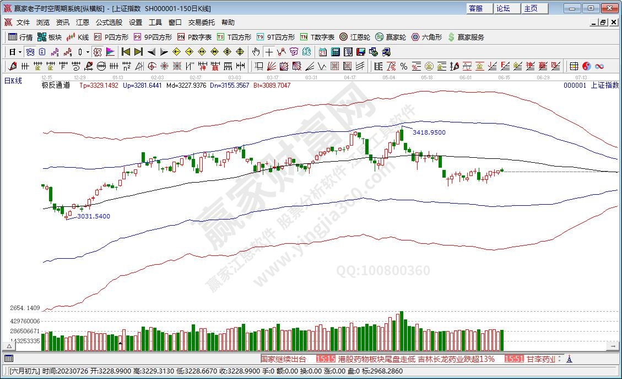Screen dimensions: 622x379
Task: Select the hand pan tool
Action: click(256, 52)
